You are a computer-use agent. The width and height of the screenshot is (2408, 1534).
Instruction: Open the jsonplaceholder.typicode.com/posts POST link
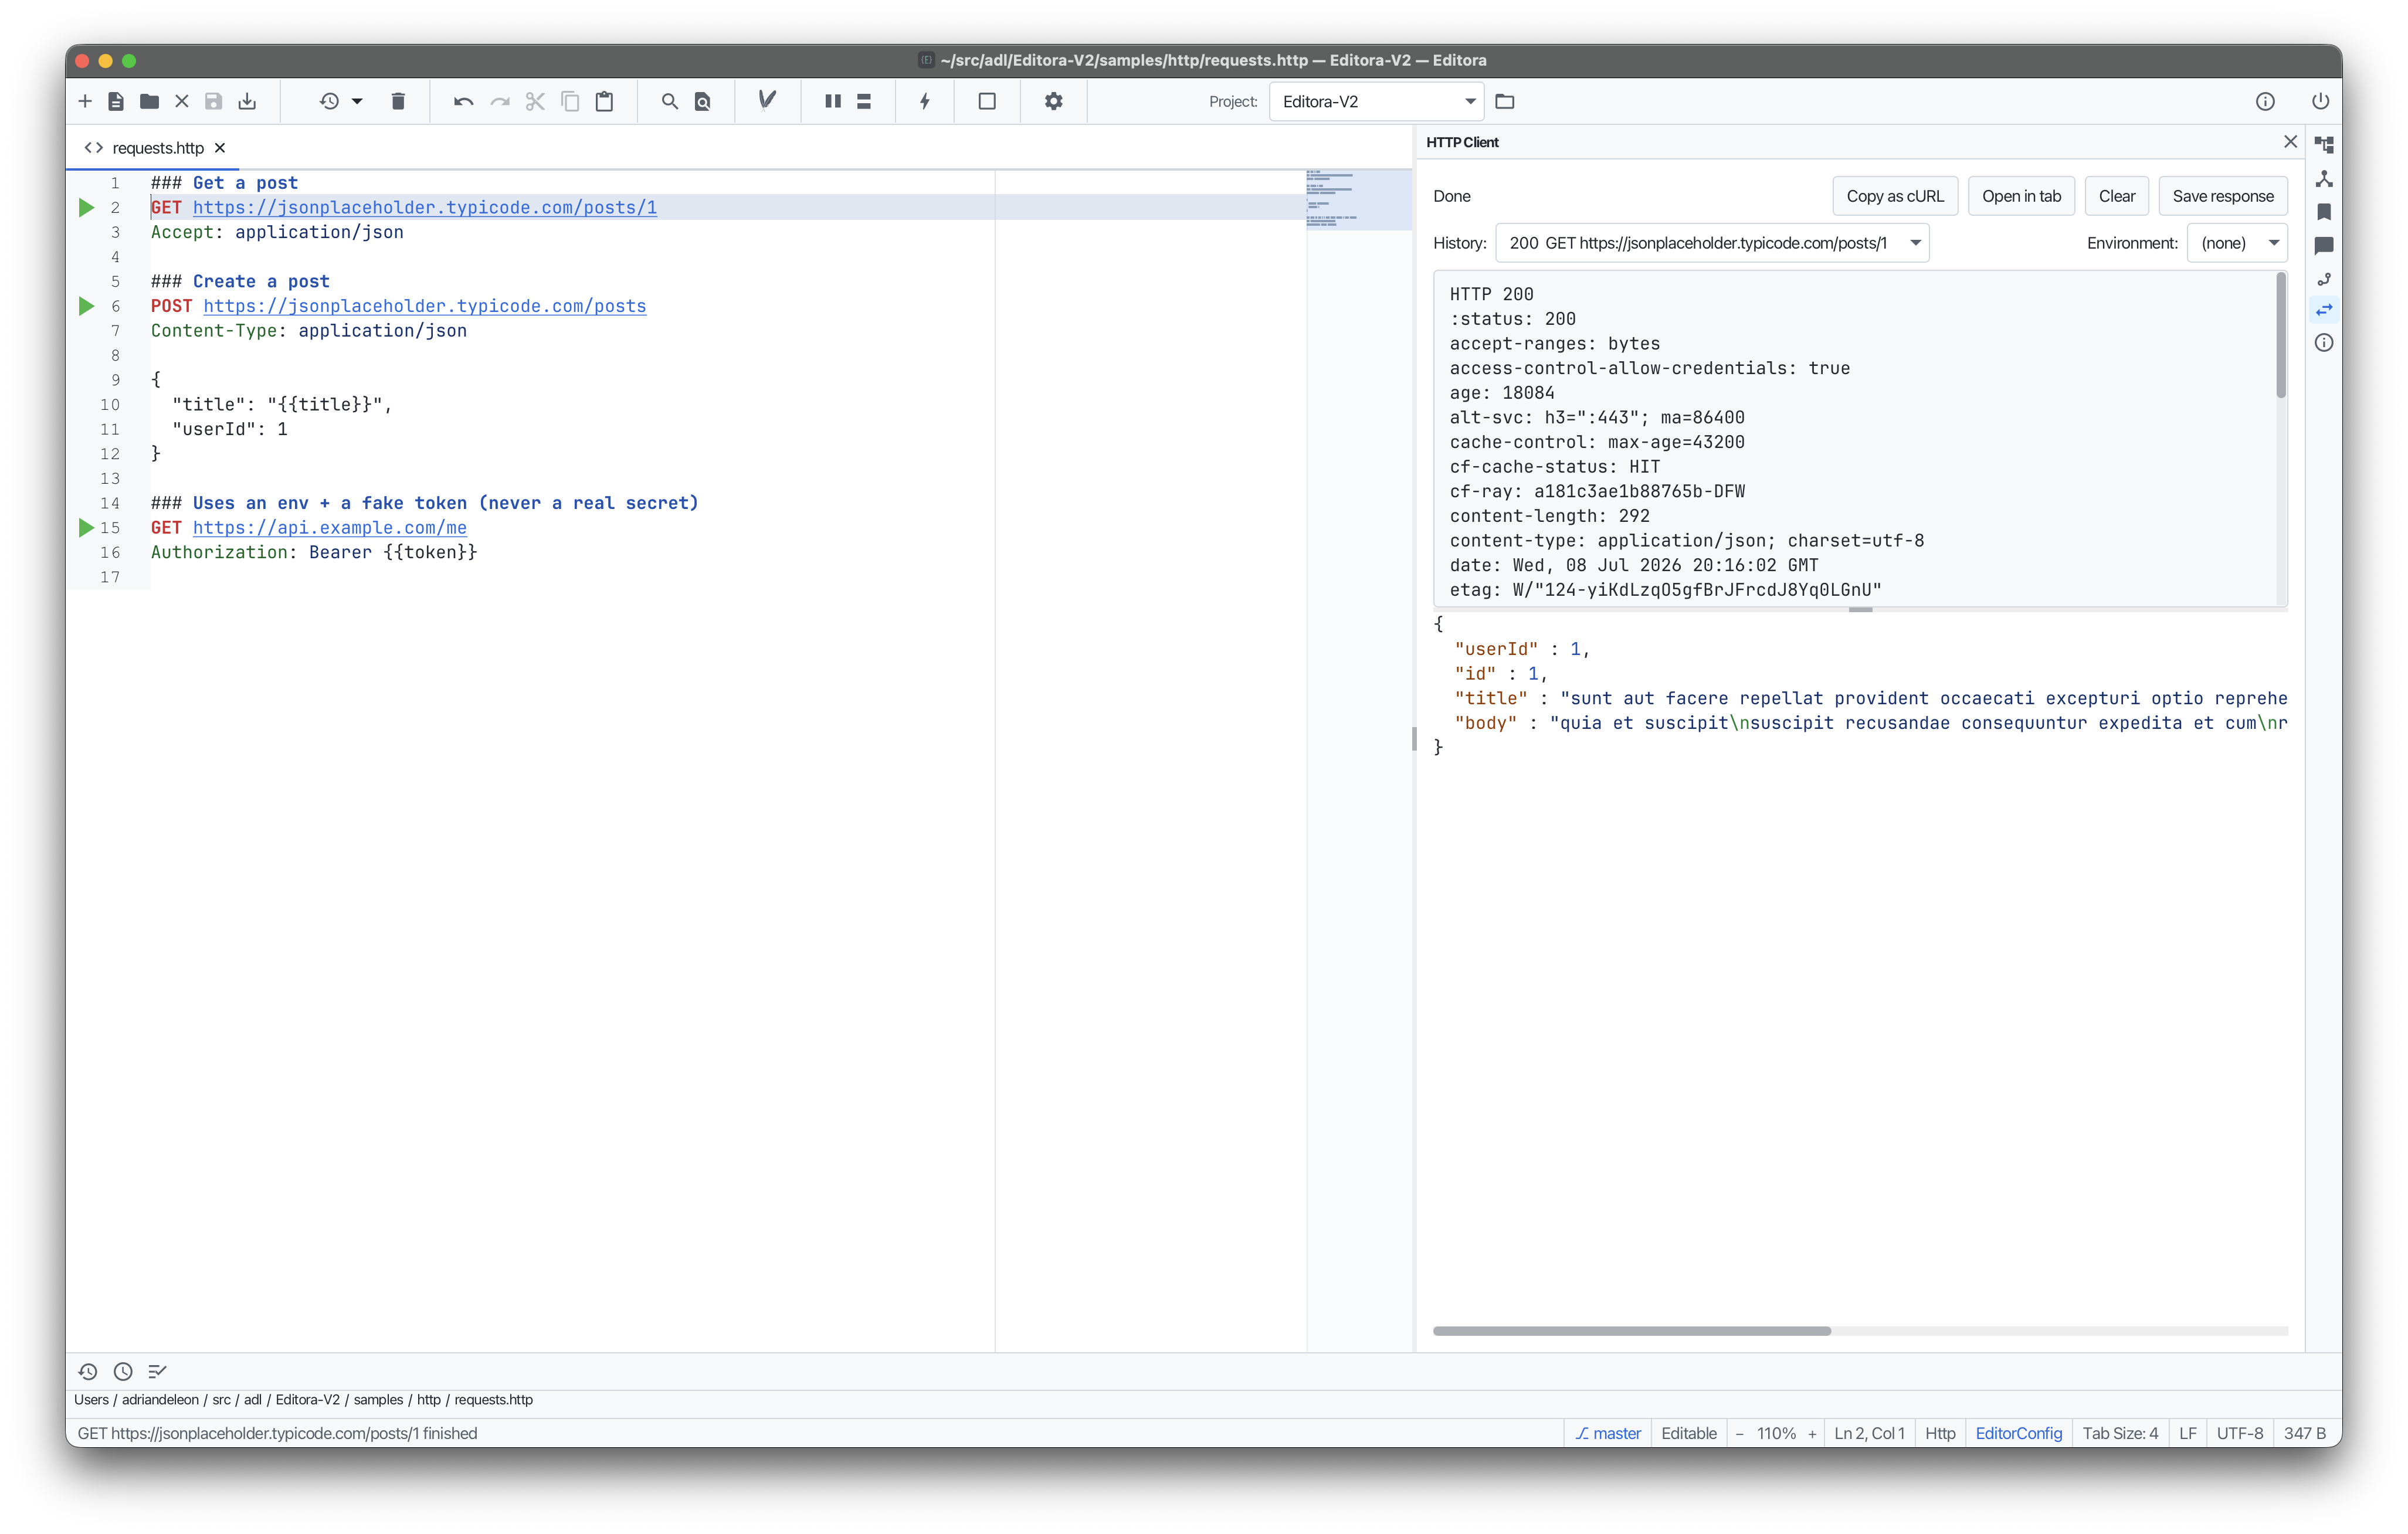click(x=424, y=306)
